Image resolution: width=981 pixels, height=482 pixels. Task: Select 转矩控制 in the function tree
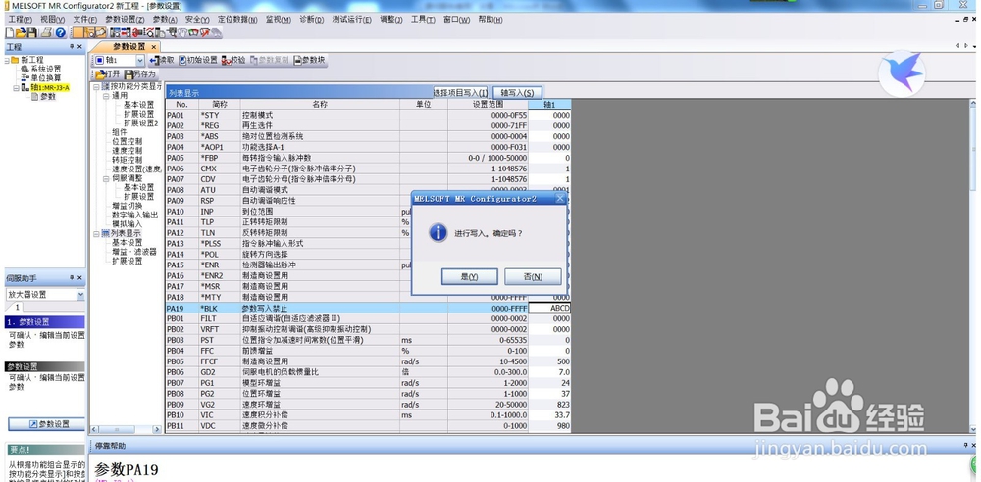127,160
